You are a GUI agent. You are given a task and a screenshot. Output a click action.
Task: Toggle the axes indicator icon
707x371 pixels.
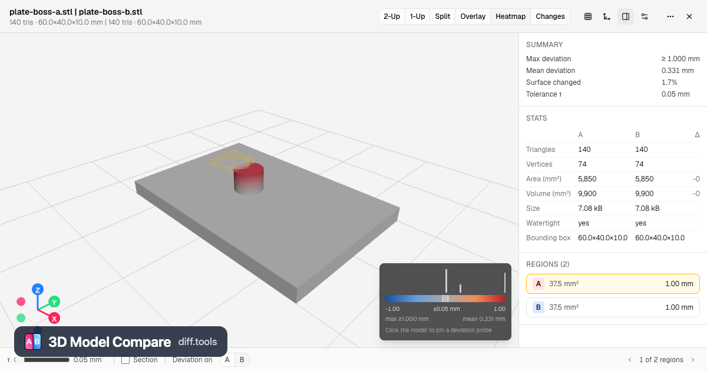pos(607,16)
